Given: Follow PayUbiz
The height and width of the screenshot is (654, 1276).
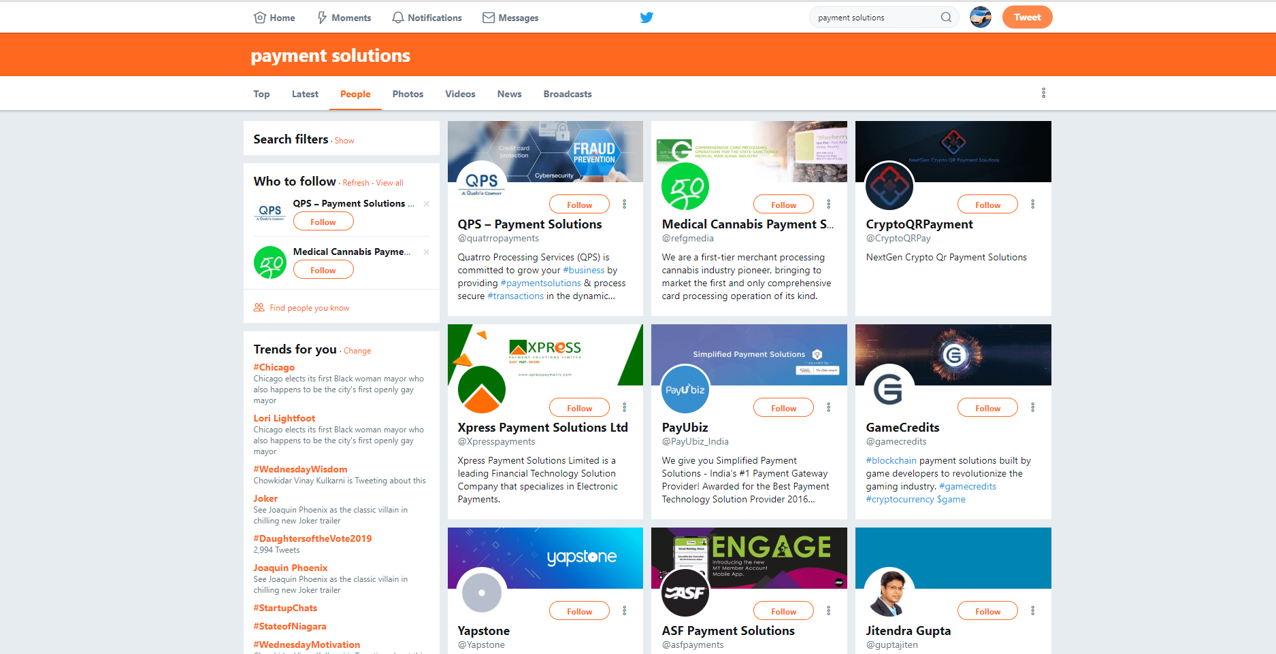Looking at the screenshot, I should point(783,408).
